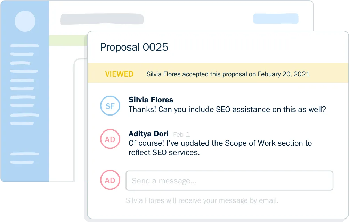Select the second menu line in the sidebar
This screenshot has width=349, height=222.
point(23,54)
